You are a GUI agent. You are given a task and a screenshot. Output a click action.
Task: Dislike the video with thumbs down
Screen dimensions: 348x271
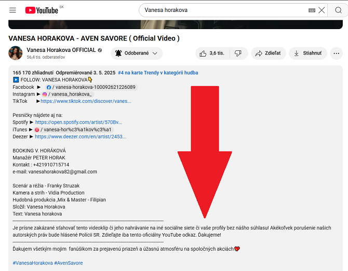tap(238, 53)
